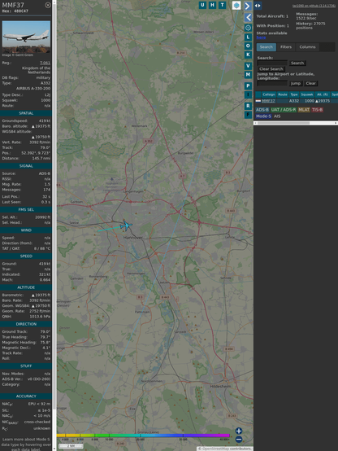The height and width of the screenshot is (451, 338).
Task: Open the aircraft photo thumbnail
Action: (26, 37)
